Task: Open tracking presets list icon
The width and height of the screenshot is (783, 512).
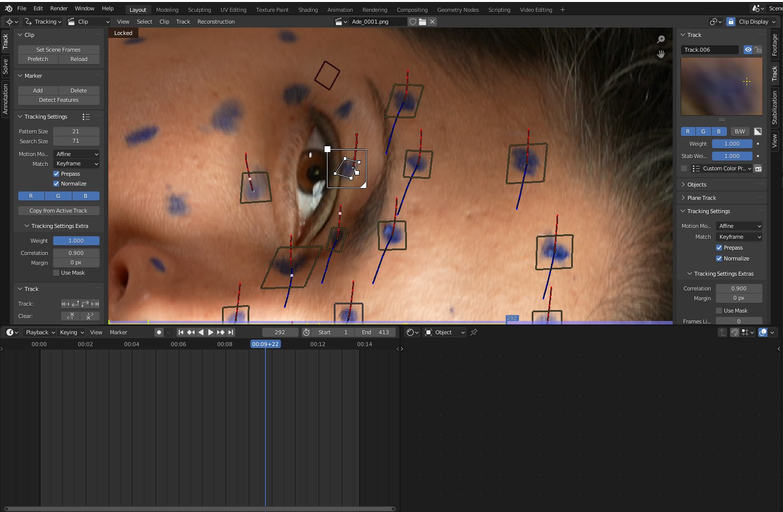Action: [86, 117]
